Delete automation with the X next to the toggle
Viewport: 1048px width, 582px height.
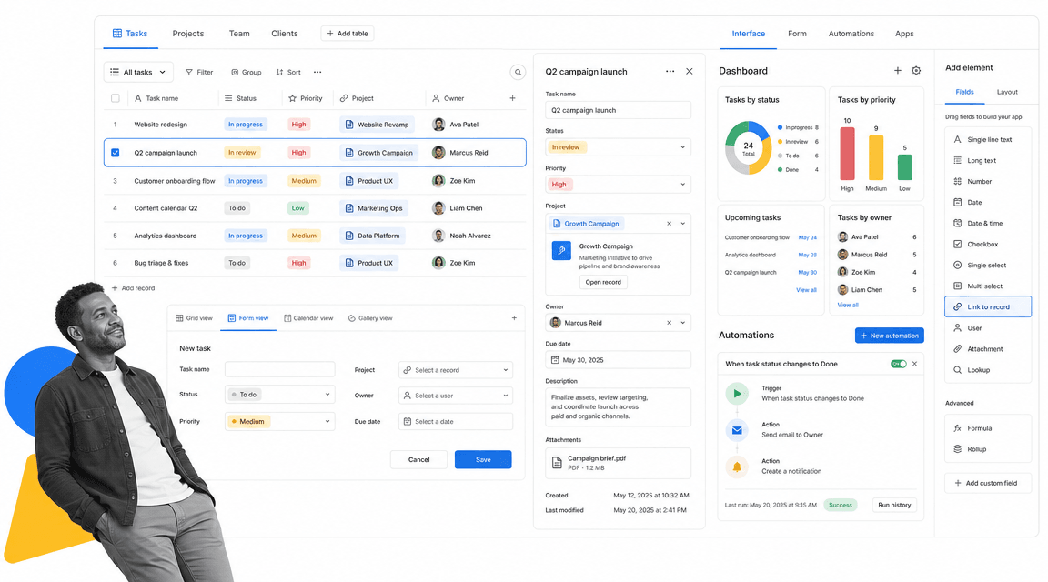(x=914, y=364)
